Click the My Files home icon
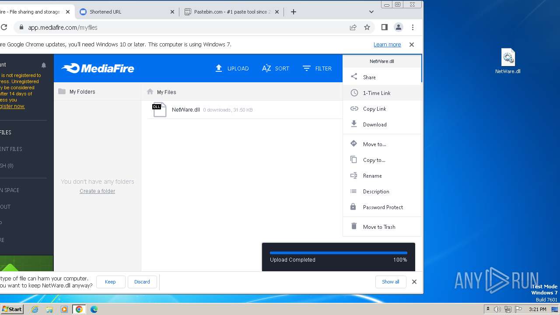This screenshot has height=315, width=560. click(x=150, y=91)
